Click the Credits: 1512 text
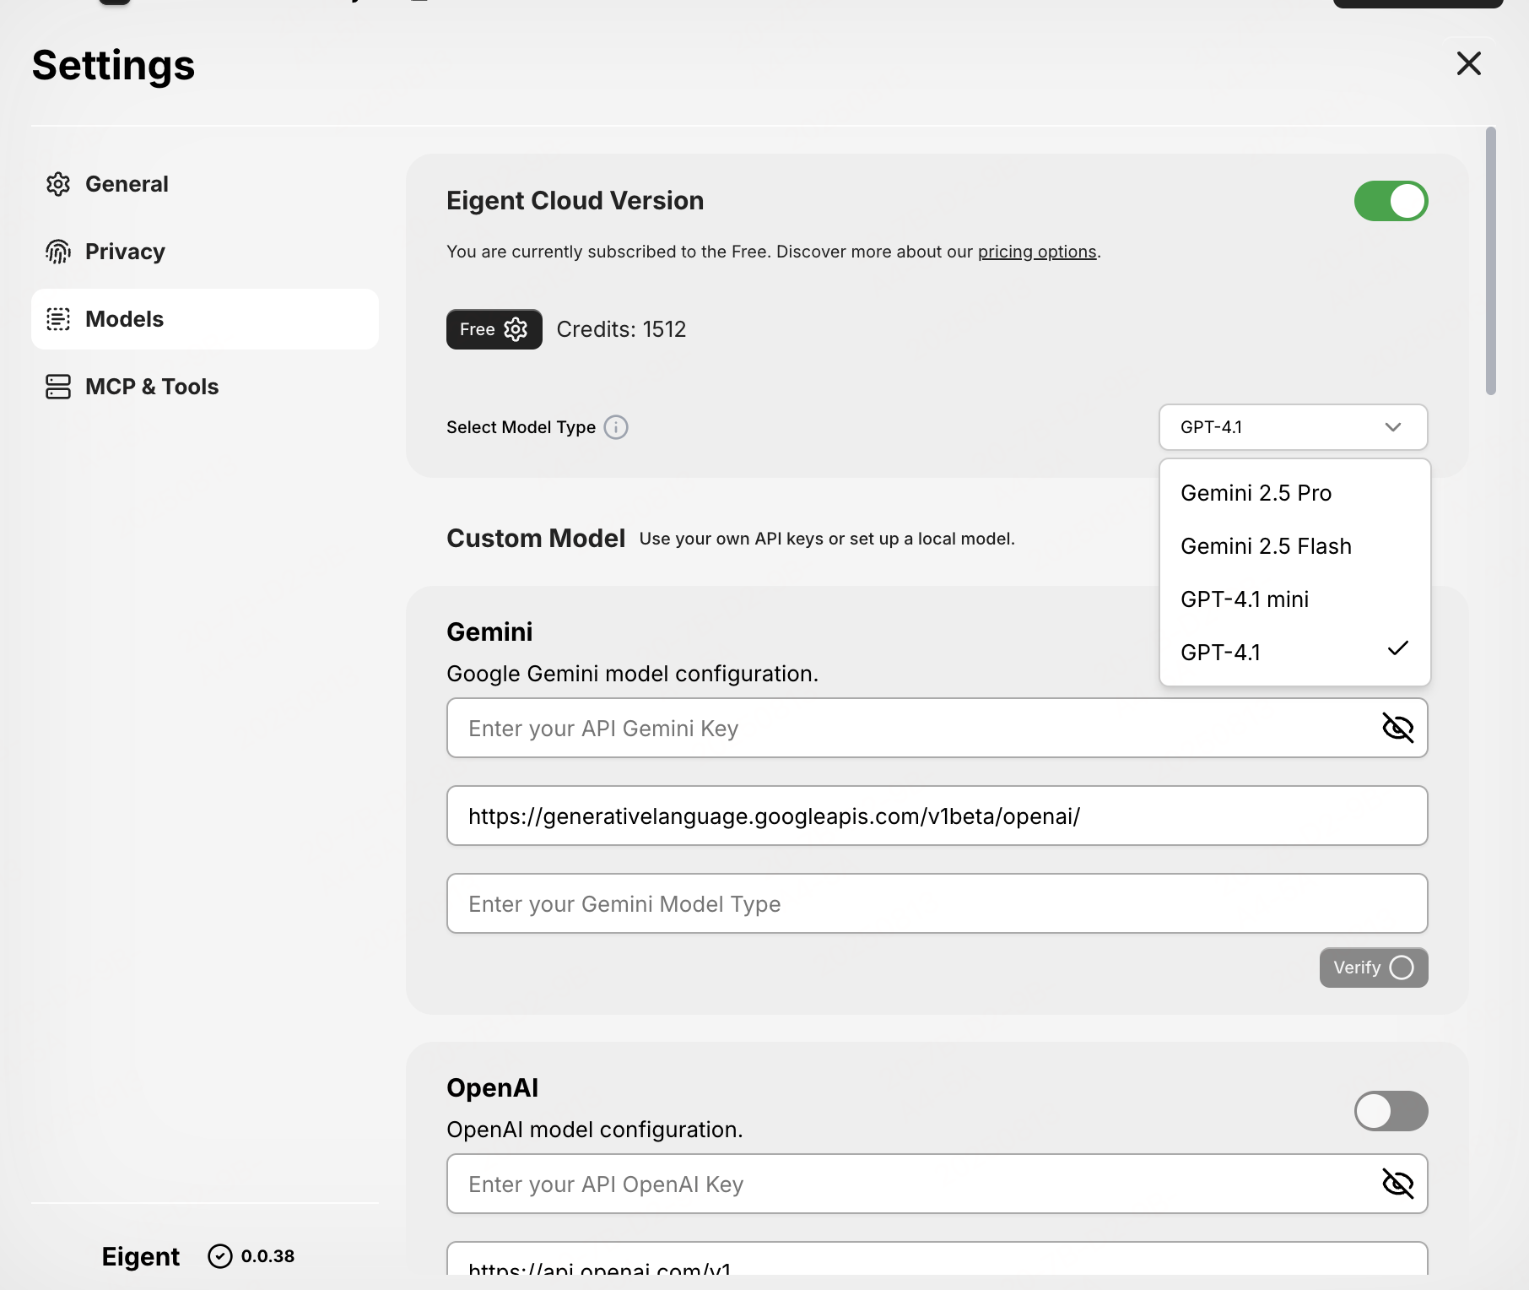Viewport: 1529px width, 1290px height. pyautogui.click(x=621, y=329)
